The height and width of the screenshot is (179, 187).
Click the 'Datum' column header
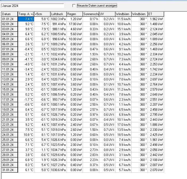click(10, 14)
